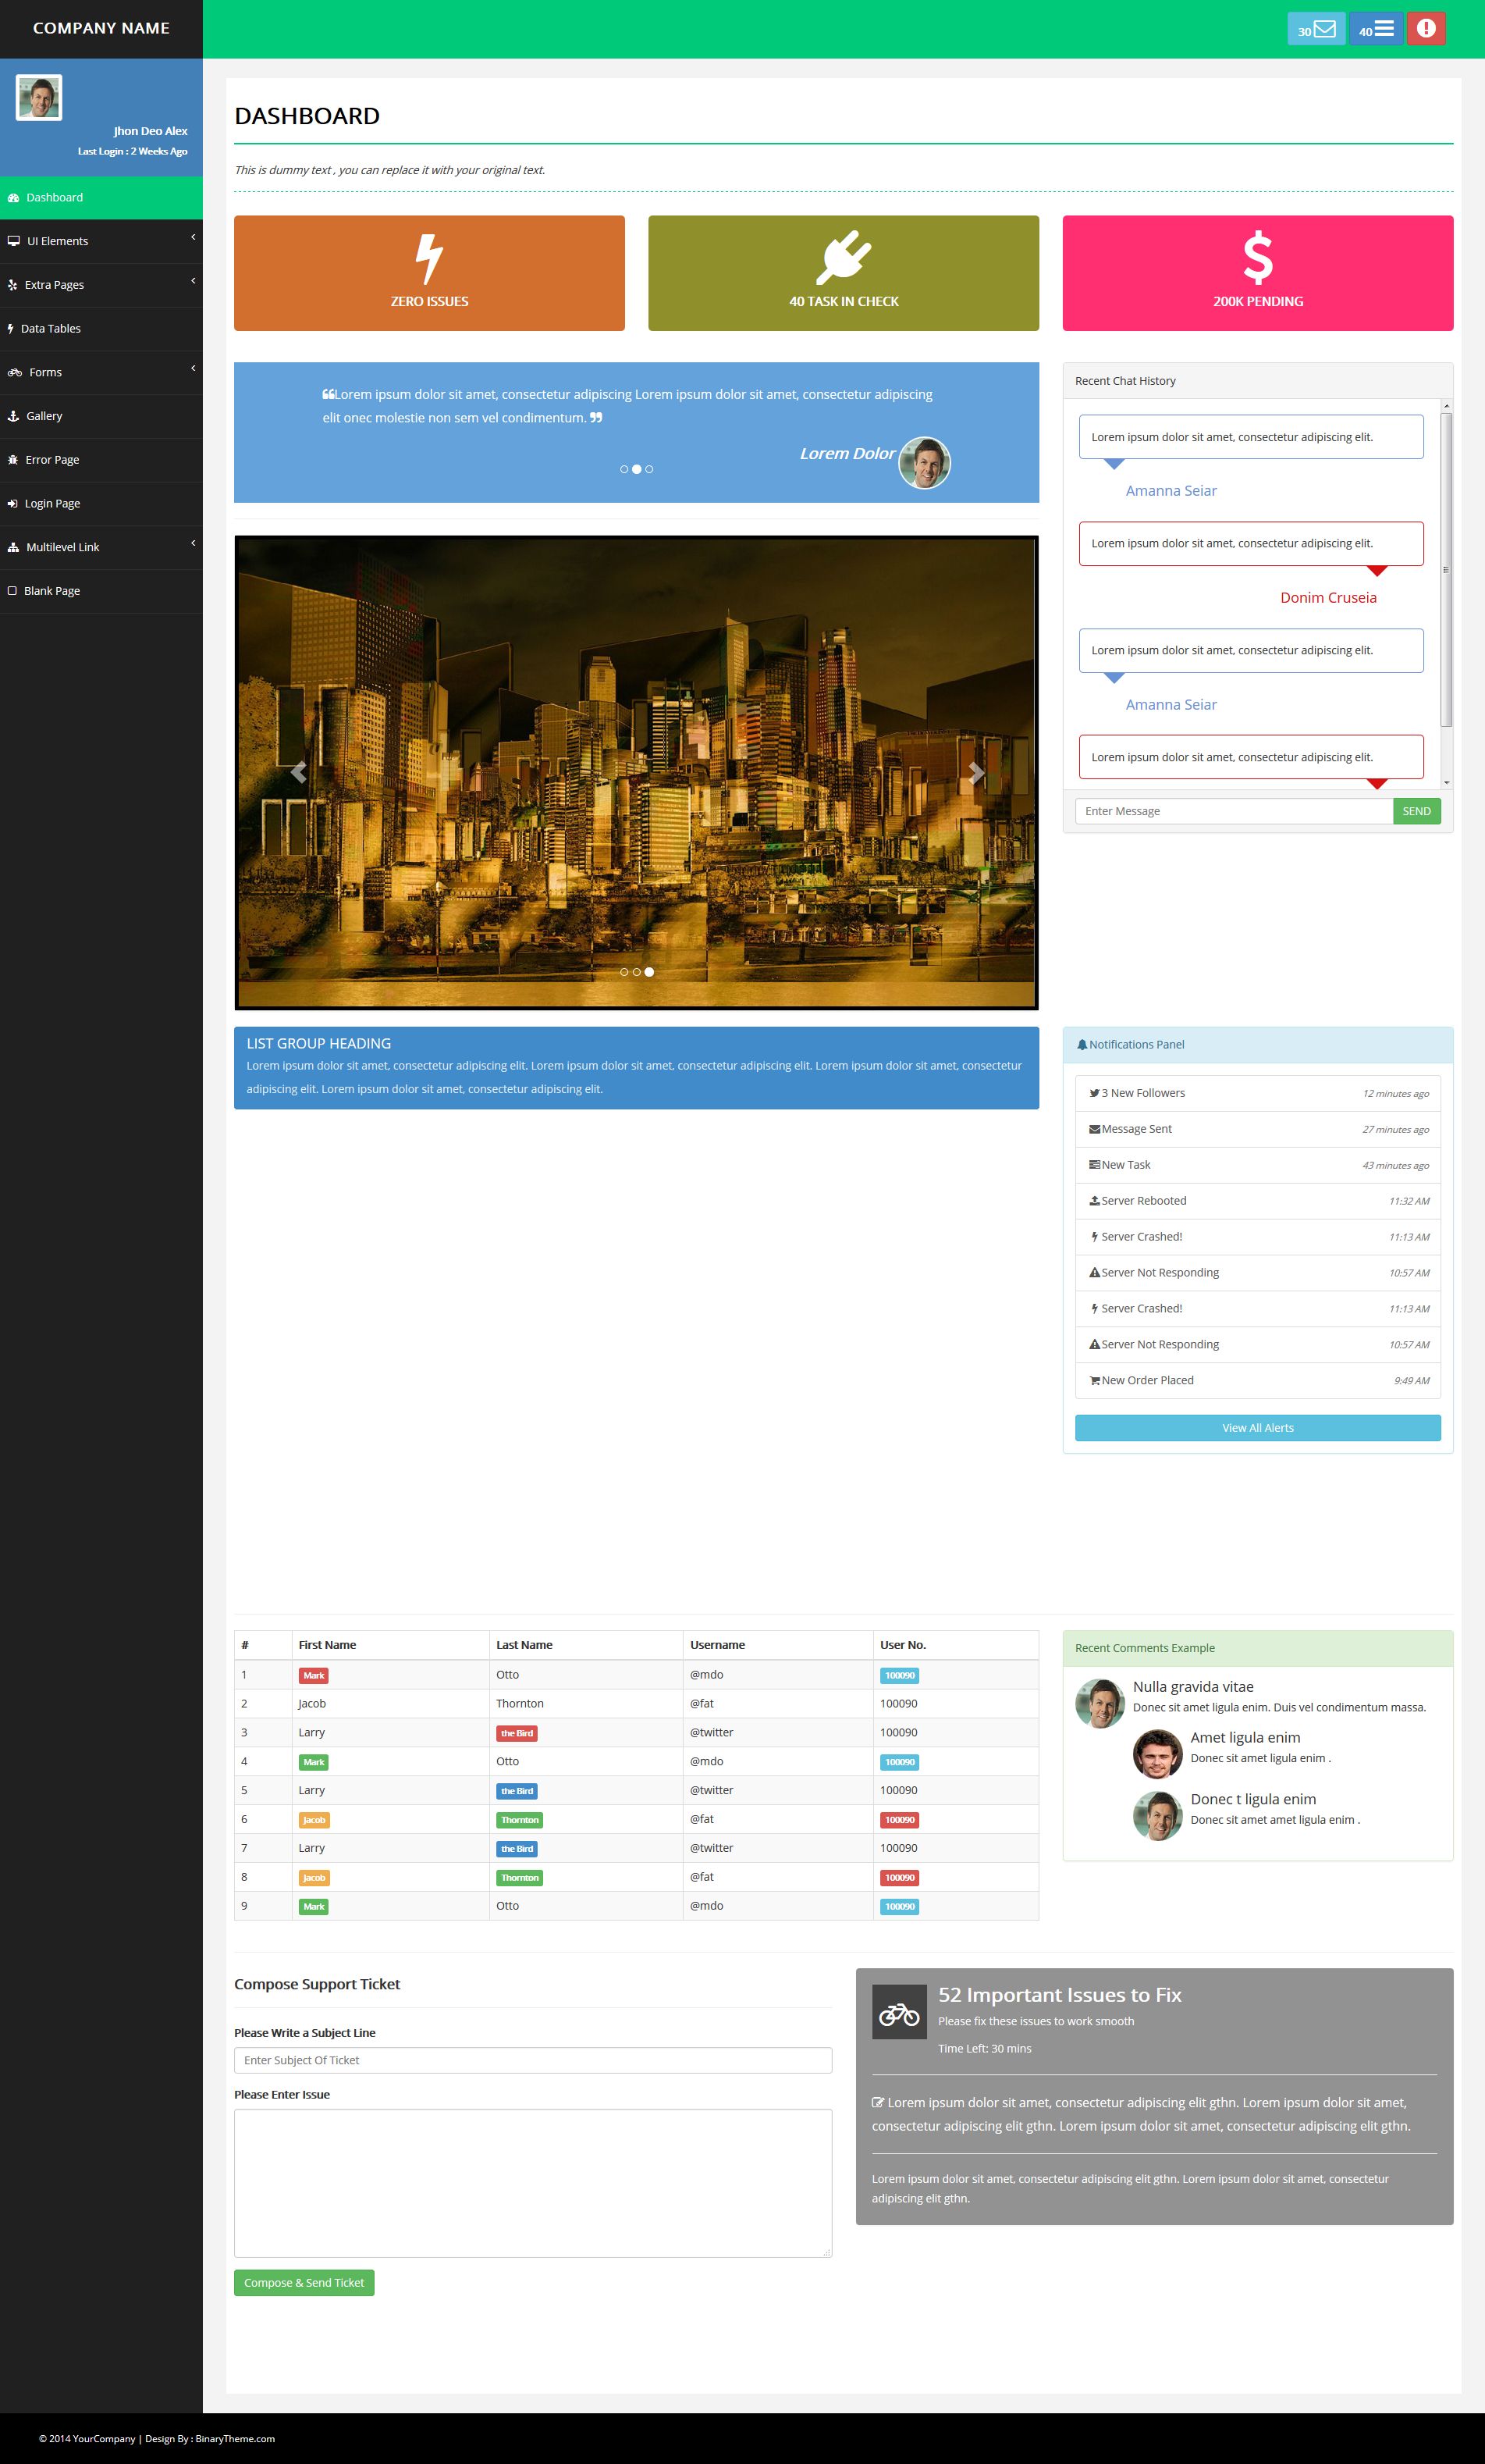
Task: Focus the Enter Subject Of Ticket field
Action: pos(533,2060)
